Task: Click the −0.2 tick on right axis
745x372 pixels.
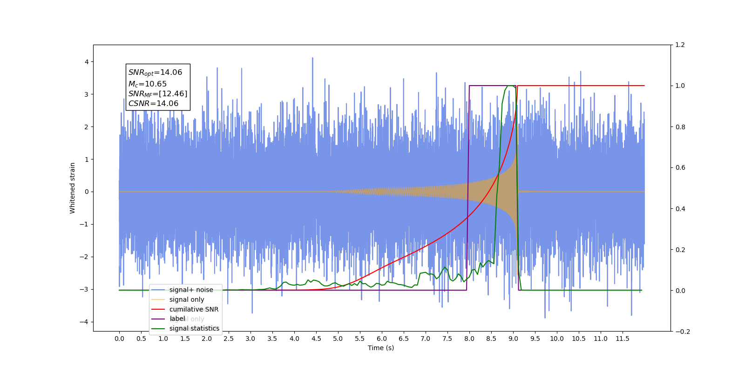Action: tap(682, 332)
